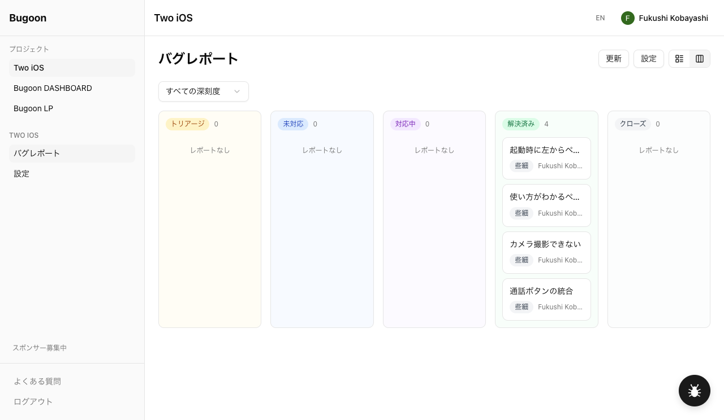Click the プロジェクト section label

coord(29,49)
